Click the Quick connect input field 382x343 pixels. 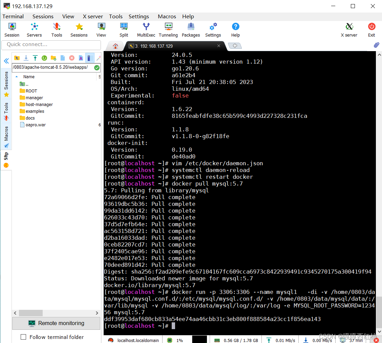51,45
